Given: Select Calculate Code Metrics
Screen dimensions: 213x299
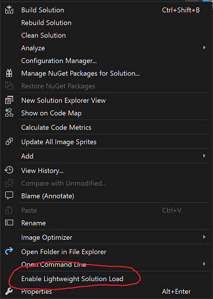Looking at the screenshot, I should point(56,127).
